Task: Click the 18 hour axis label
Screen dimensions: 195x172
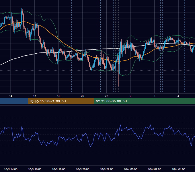Action: coord(58,96)
